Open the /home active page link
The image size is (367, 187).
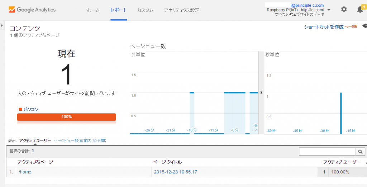(25, 172)
